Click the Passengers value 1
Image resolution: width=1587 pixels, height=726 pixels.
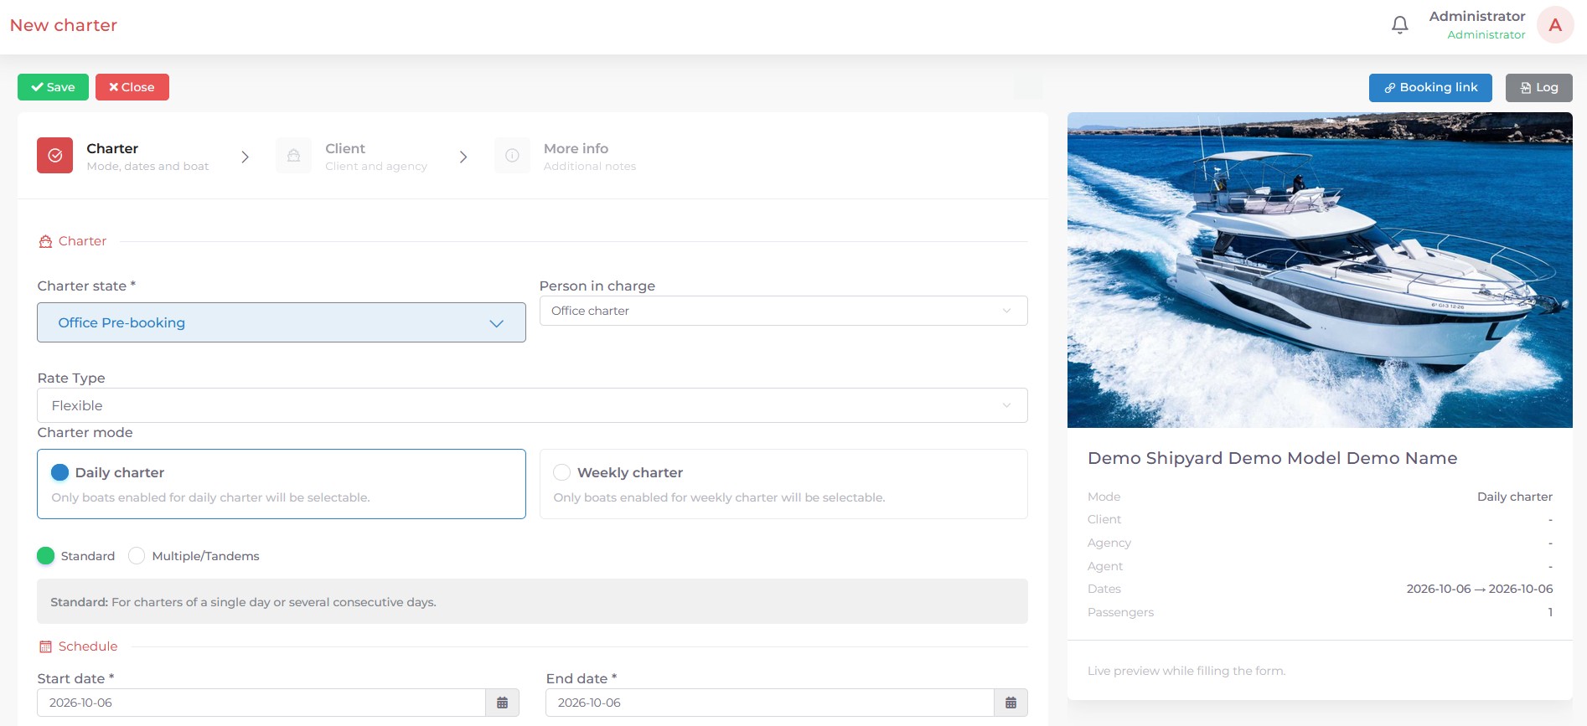(1550, 612)
